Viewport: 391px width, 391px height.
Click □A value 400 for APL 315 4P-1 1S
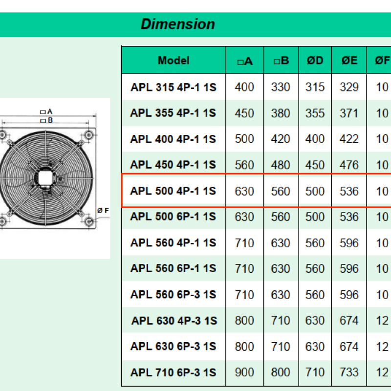[x=244, y=87]
